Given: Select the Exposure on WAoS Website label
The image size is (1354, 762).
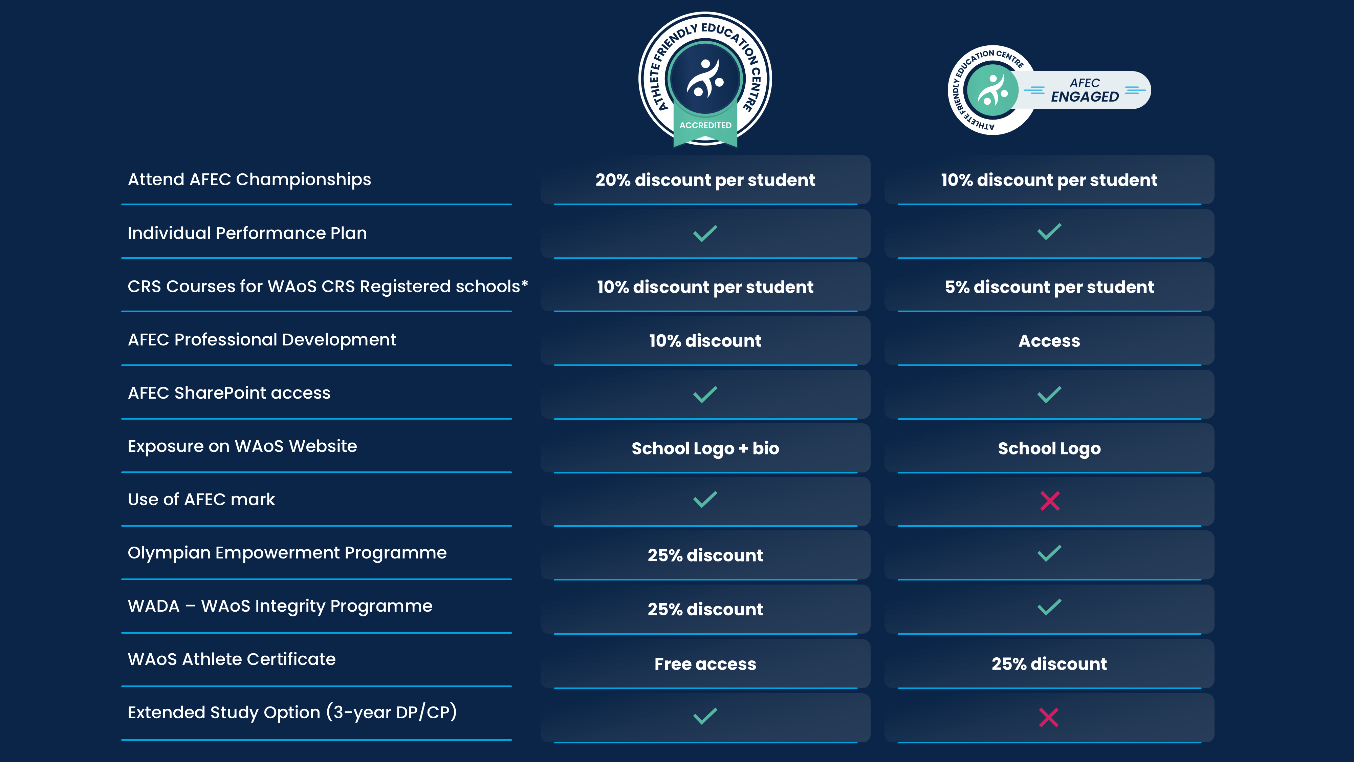Looking at the screenshot, I should pyautogui.click(x=242, y=446).
